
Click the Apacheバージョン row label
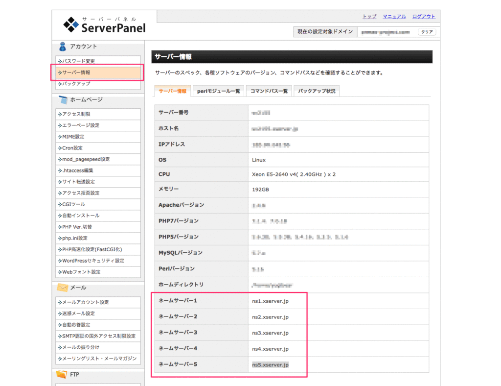pos(181,205)
